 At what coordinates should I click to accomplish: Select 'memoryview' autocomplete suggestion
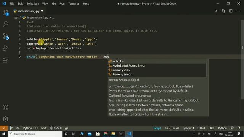click(x=157, y=70)
